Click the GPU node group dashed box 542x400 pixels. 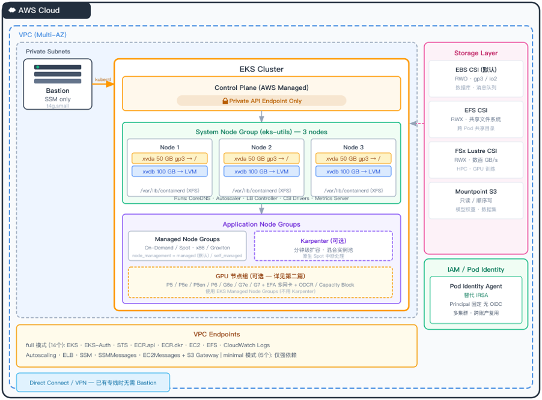tap(260, 282)
